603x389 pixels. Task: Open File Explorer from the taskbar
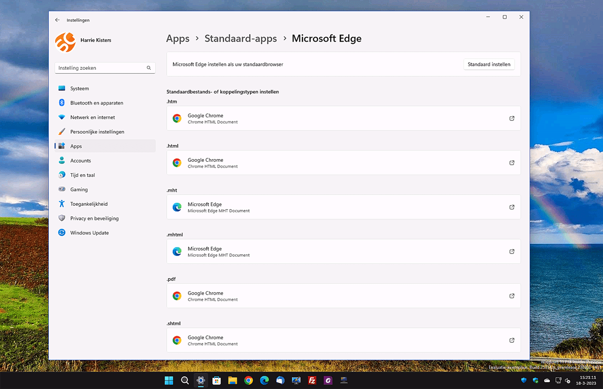233,380
